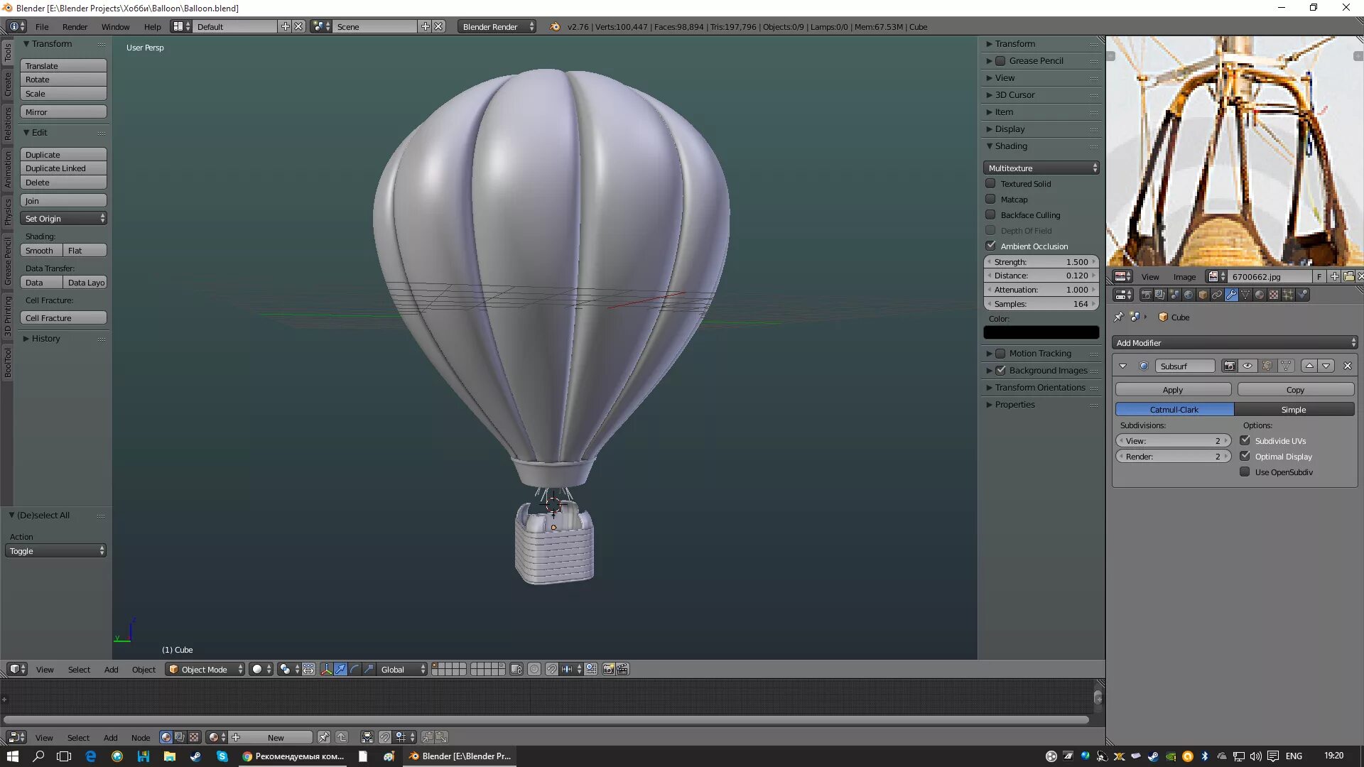Remove the Subsurf modifier with X
This screenshot has width=1364, height=767.
1347,366
